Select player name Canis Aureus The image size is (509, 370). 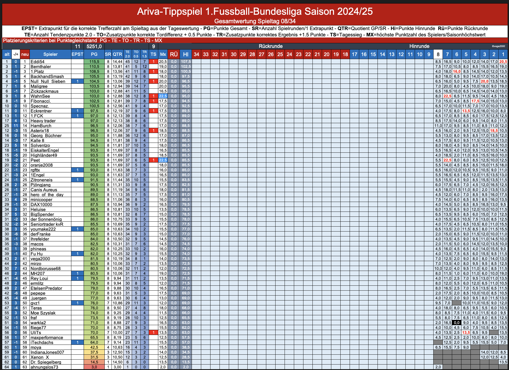(44, 190)
